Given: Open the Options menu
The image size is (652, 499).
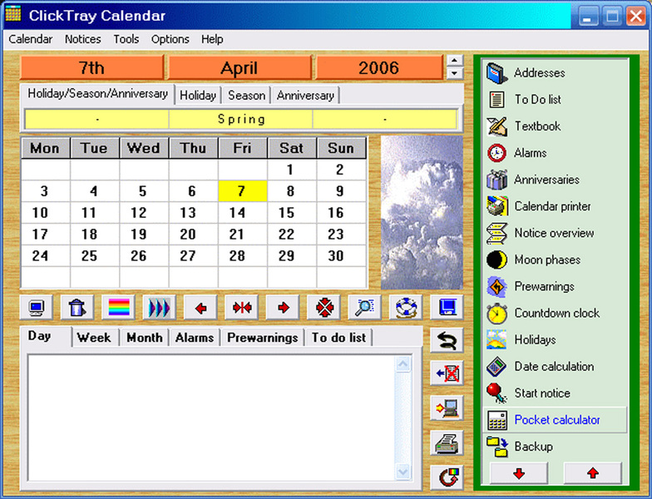Looking at the screenshot, I should coord(170,39).
